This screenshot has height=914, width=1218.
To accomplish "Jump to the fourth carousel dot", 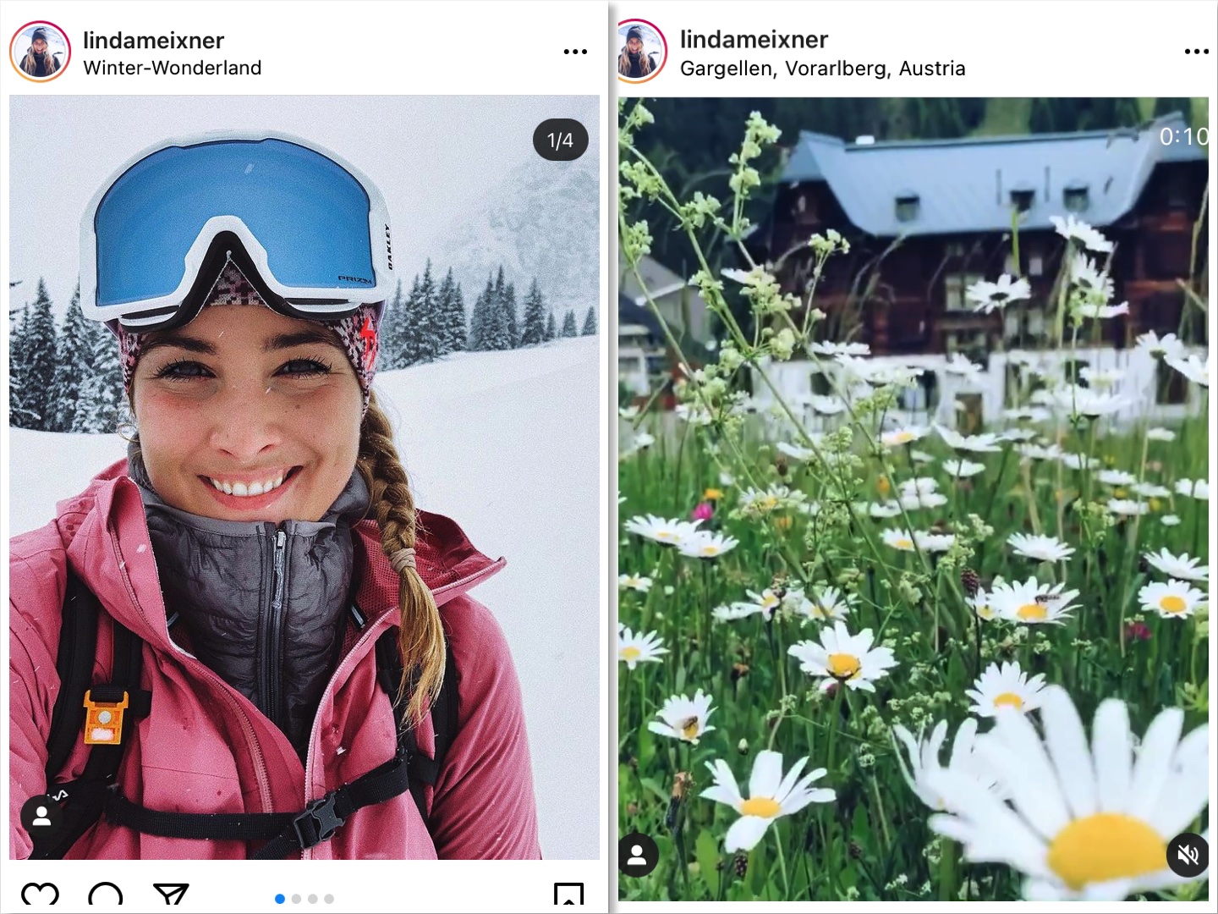I will pos(329,899).
